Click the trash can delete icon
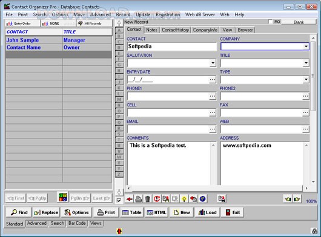This screenshot has height=237, width=321. click(x=148, y=198)
